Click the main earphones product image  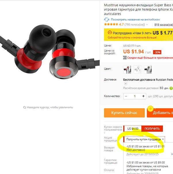(50, 52)
